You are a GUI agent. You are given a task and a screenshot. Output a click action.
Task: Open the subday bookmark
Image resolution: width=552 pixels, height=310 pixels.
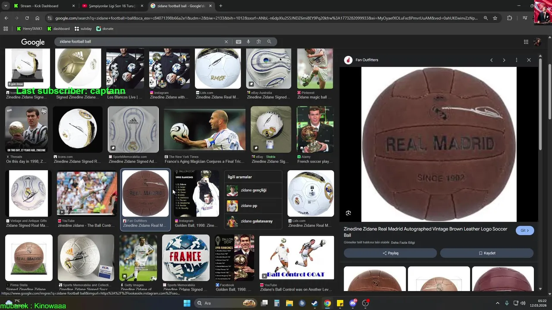coord(83,29)
